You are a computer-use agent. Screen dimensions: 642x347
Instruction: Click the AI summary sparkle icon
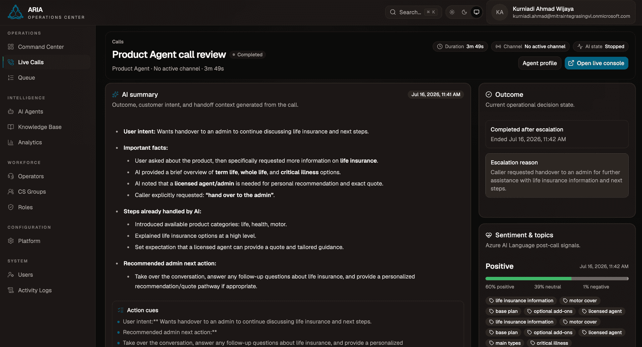115,95
